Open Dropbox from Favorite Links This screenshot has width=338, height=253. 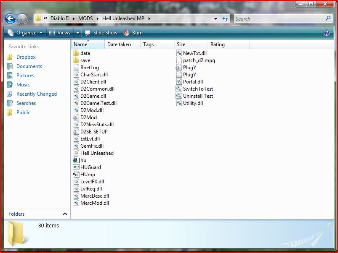(x=21, y=57)
